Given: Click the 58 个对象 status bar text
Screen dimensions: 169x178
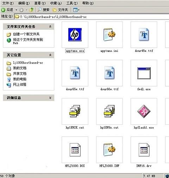Looking at the screenshot, I should coord(7,176).
